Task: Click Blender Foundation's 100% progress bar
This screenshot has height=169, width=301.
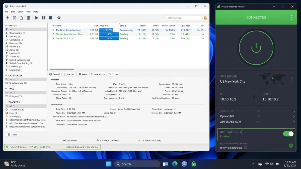Action: (109, 34)
